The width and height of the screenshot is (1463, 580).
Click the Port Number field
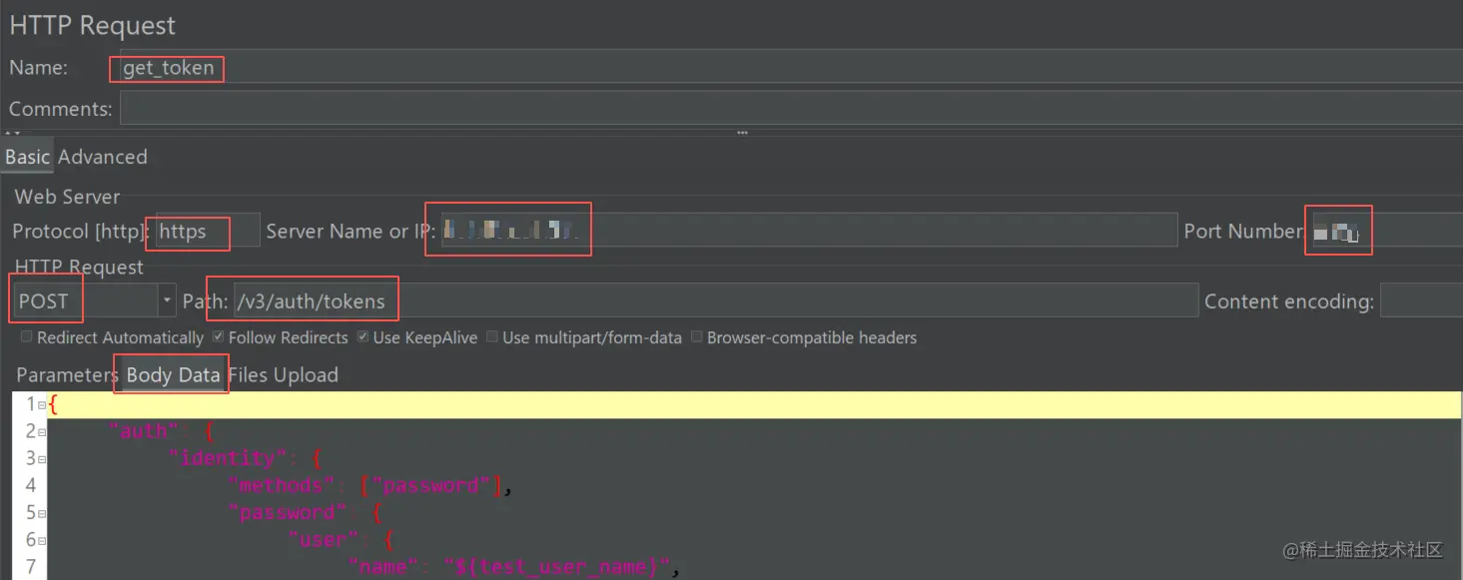coord(1386,231)
